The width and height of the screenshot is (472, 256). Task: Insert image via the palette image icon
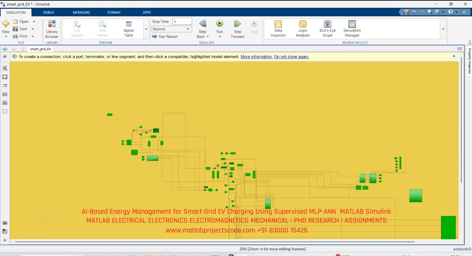pos(5,103)
